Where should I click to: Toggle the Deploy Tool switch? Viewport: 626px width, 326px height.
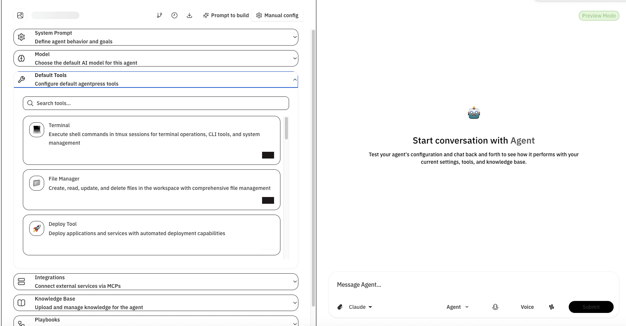point(268,246)
